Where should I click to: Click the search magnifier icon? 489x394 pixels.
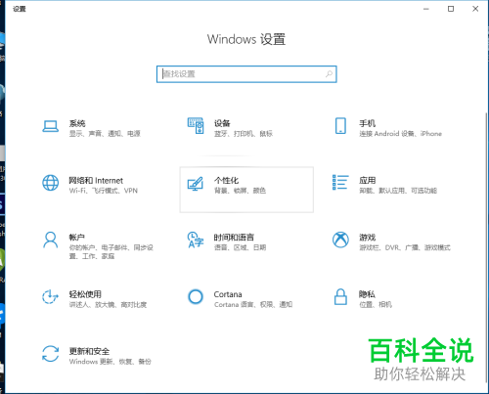pyautogui.click(x=330, y=74)
